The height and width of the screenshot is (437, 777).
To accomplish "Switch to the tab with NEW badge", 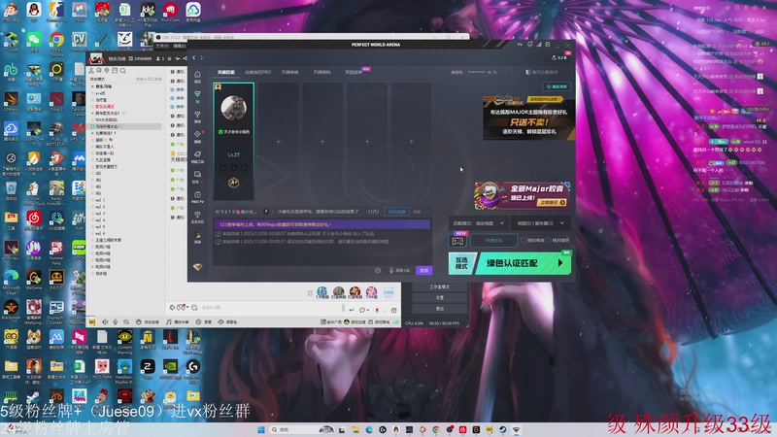I will coord(355,72).
